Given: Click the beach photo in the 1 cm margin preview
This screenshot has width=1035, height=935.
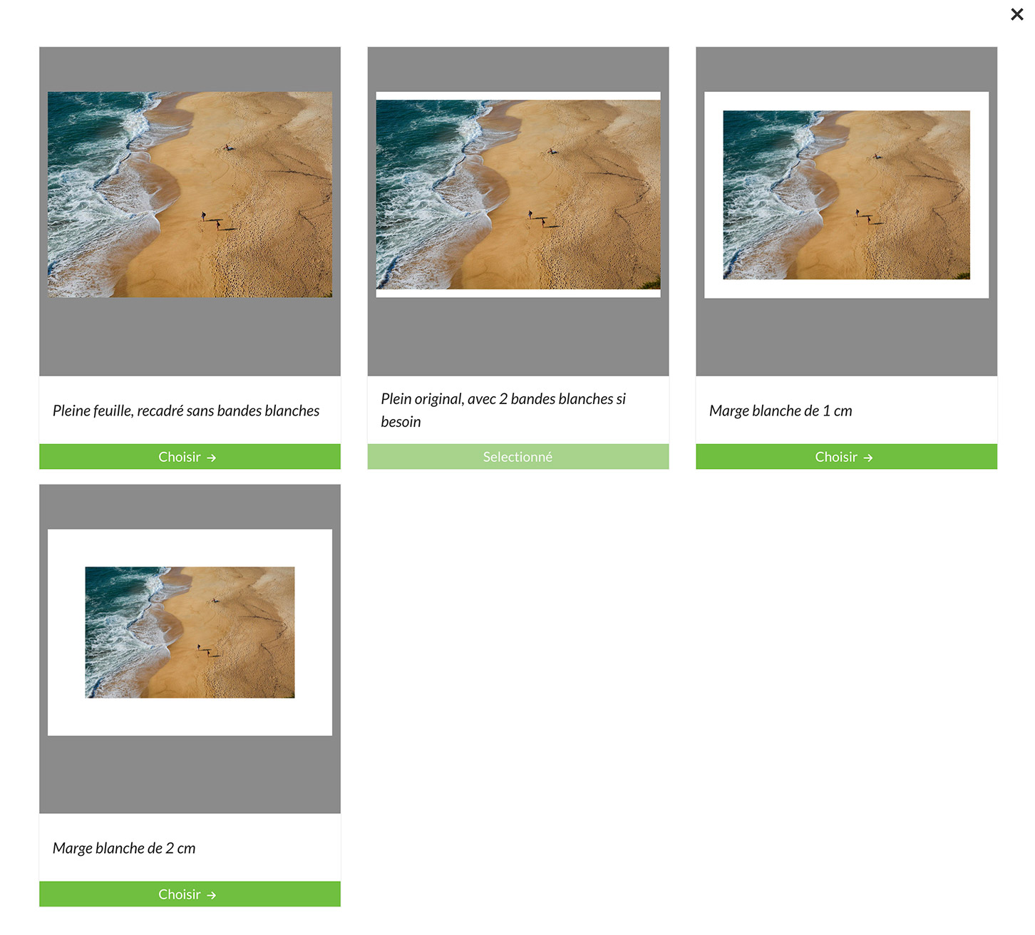Looking at the screenshot, I should point(846,194).
